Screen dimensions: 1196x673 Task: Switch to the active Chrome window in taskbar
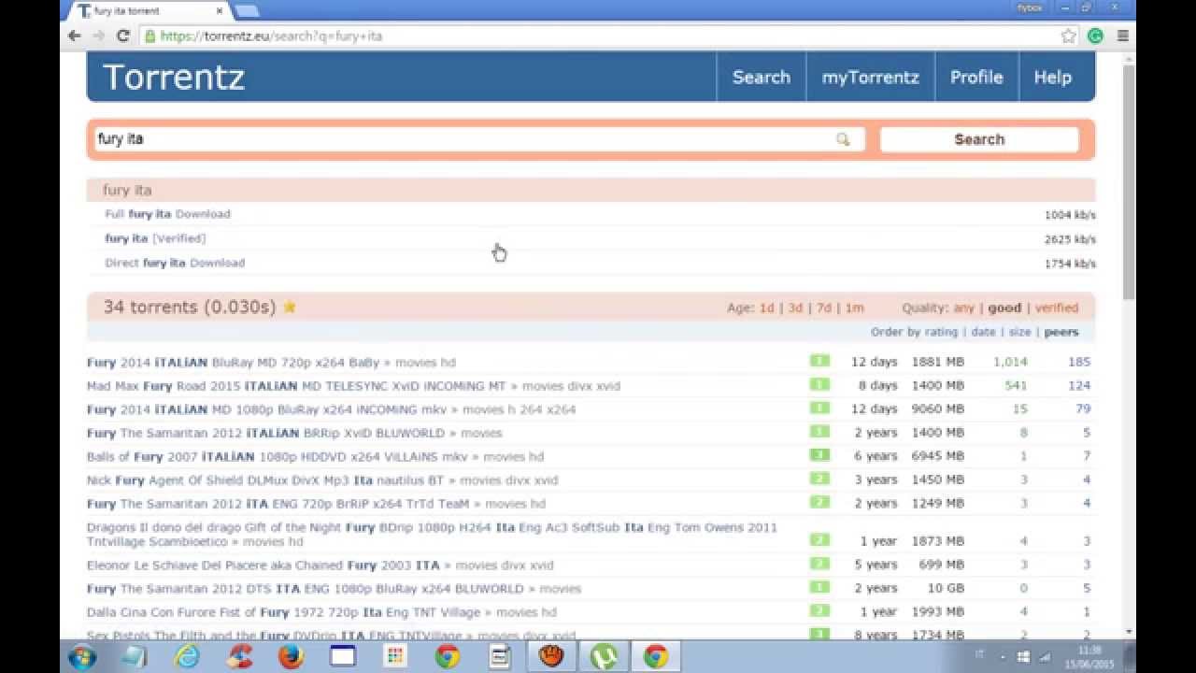click(656, 656)
